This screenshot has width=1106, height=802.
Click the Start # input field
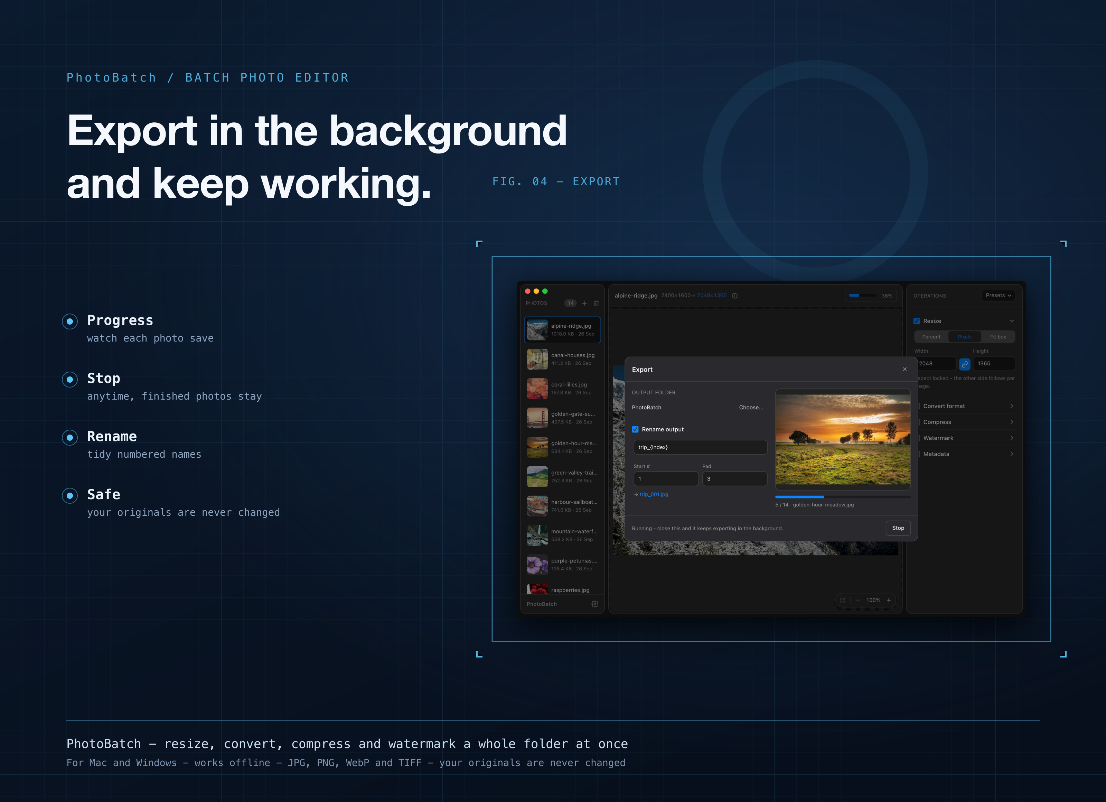pyautogui.click(x=666, y=479)
